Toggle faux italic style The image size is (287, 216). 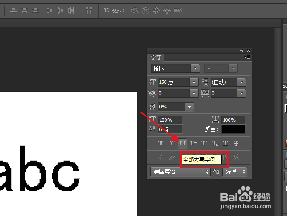click(x=172, y=143)
